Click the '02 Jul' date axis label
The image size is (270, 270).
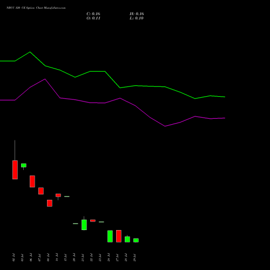tap(13, 258)
